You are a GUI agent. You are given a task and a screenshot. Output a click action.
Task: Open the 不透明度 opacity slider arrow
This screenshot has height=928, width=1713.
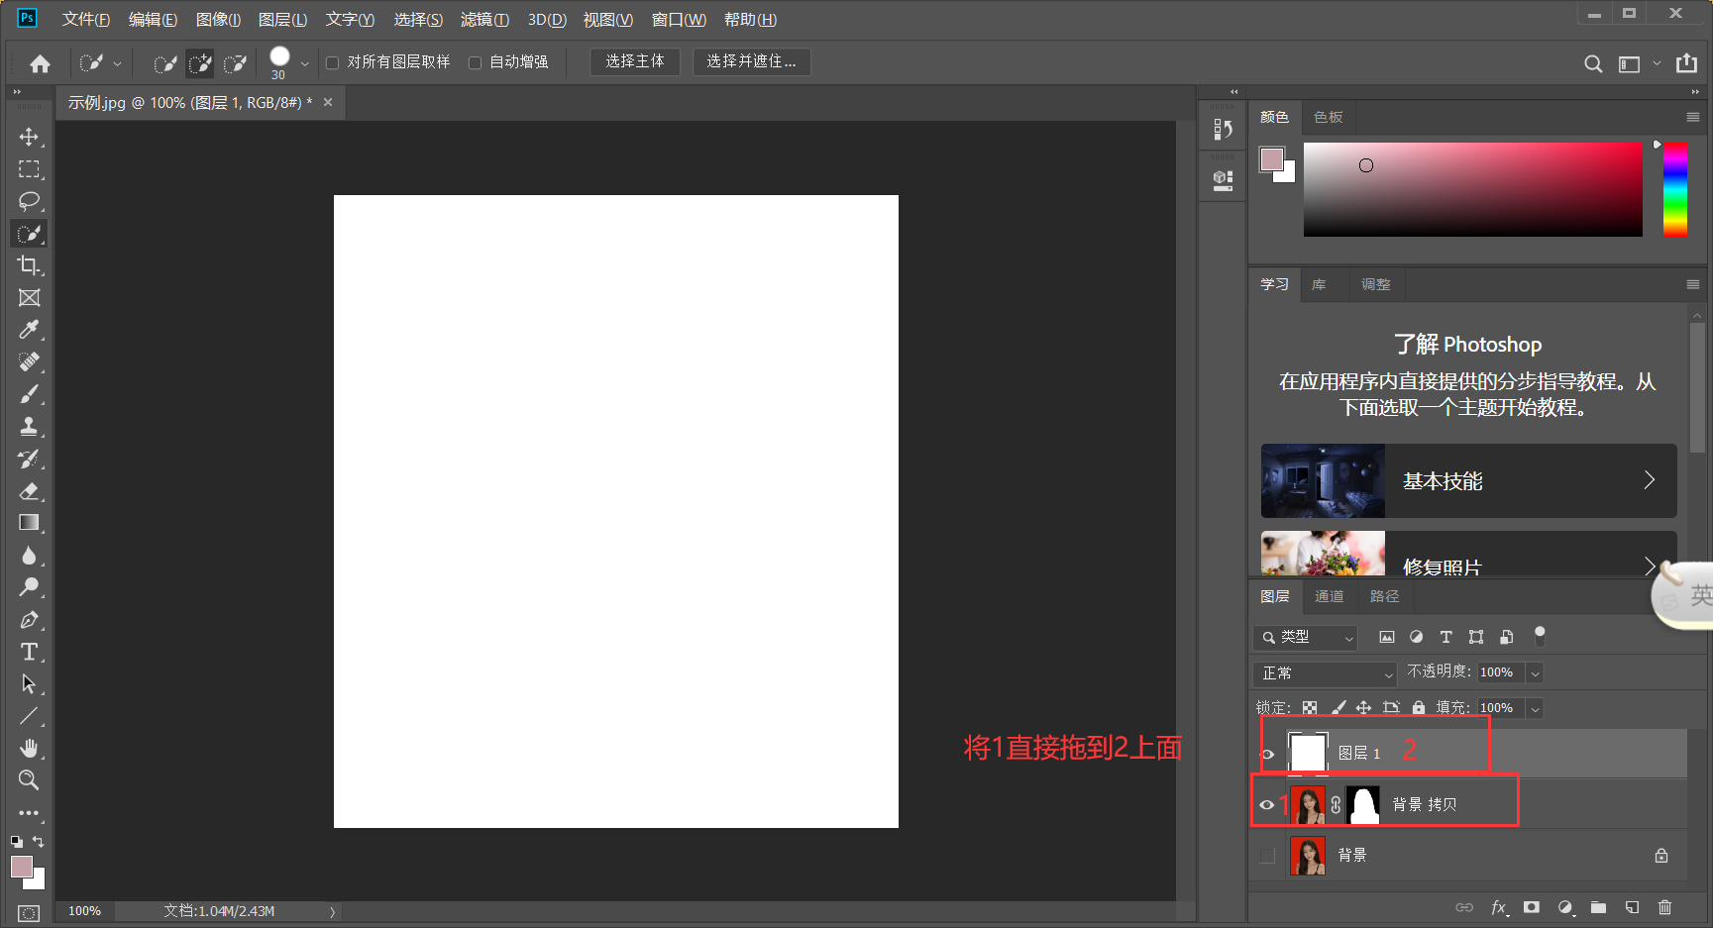1535,673
